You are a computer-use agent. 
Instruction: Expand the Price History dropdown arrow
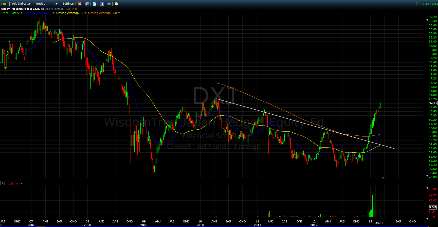click(x=22, y=13)
